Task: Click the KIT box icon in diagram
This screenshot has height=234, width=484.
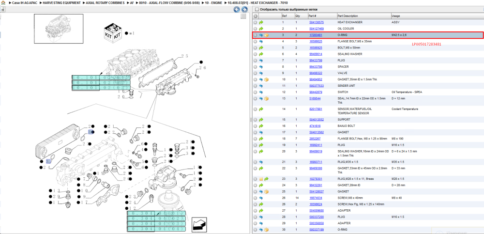Action: (113, 32)
